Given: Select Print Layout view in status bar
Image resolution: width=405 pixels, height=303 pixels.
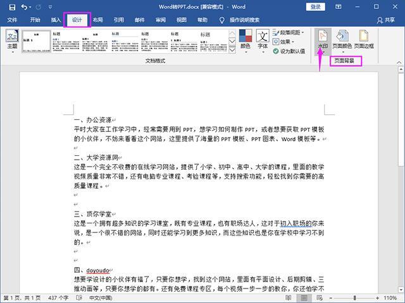Looking at the screenshot, I should coord(304,298).
